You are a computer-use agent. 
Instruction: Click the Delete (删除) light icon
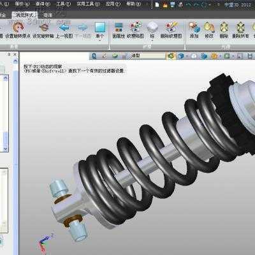click(x=224, y=27)
